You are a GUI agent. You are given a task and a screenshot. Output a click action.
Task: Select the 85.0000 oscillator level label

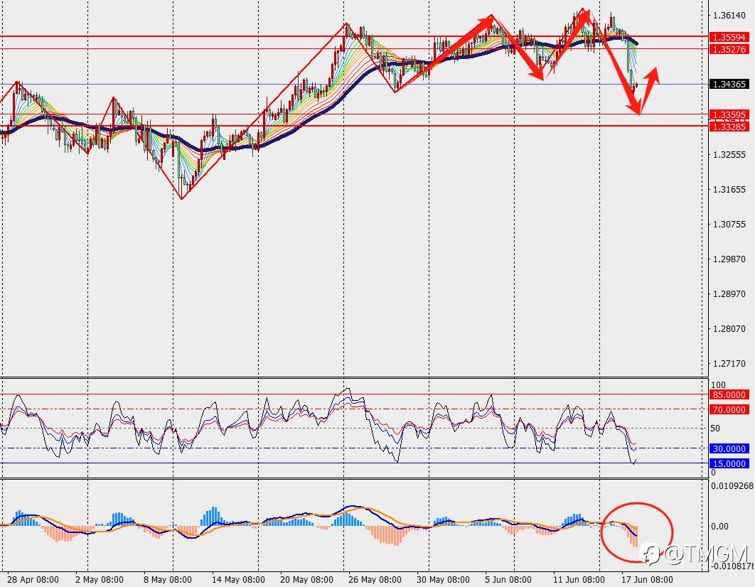(729, 394)
